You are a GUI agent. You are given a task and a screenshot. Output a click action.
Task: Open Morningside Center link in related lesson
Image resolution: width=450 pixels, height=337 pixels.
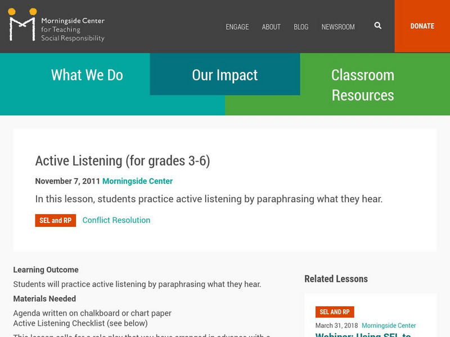[x=389, y=326]
